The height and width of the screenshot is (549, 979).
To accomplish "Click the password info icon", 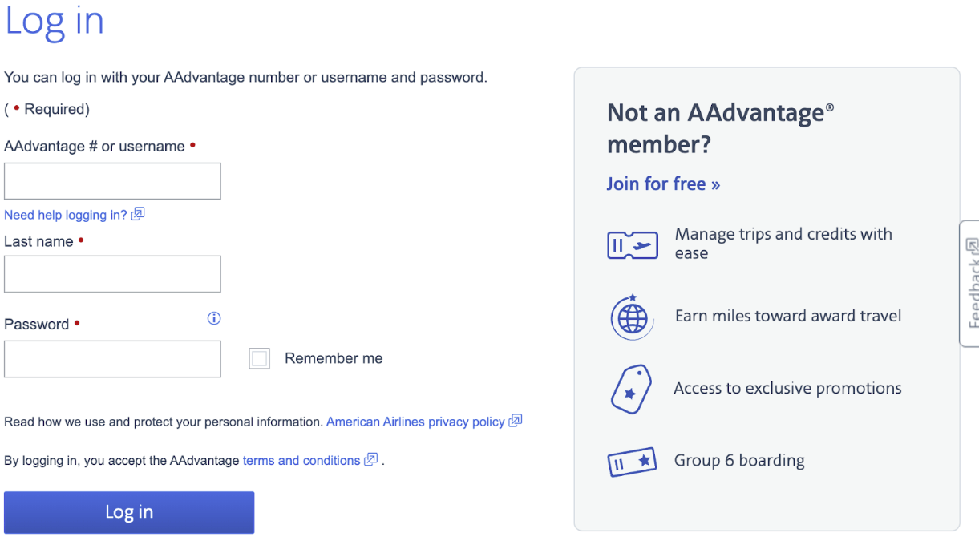I will (x=214, y=318).
